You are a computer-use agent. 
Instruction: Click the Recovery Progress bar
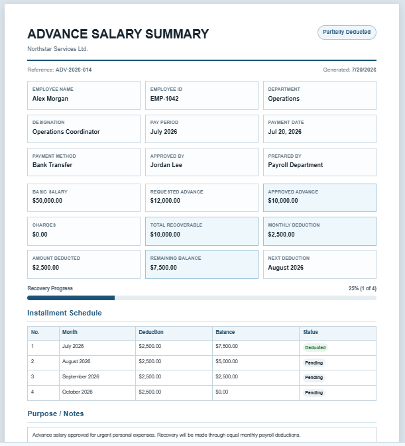[202, 298]
